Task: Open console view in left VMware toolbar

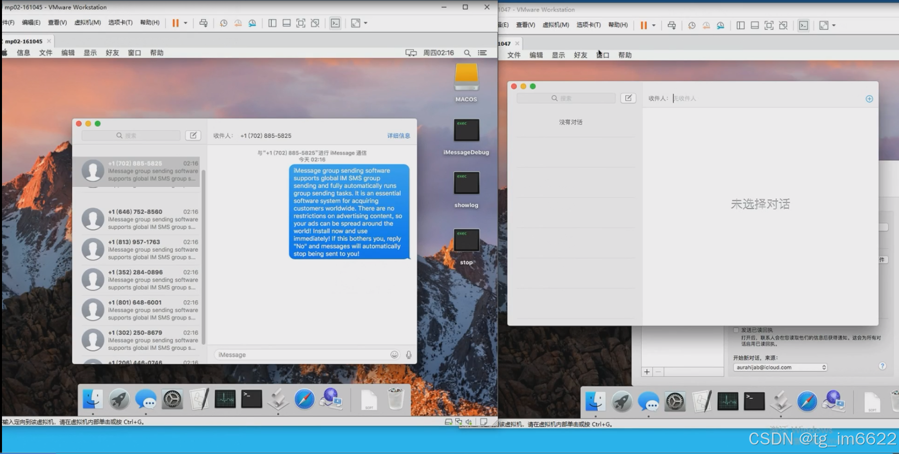Action: [x=335, y=23]
